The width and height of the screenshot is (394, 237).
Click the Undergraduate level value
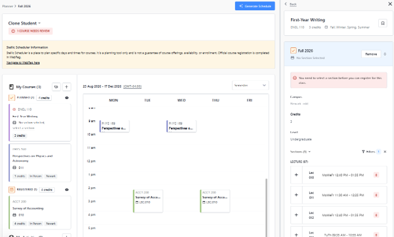click(x=301, y=139)
